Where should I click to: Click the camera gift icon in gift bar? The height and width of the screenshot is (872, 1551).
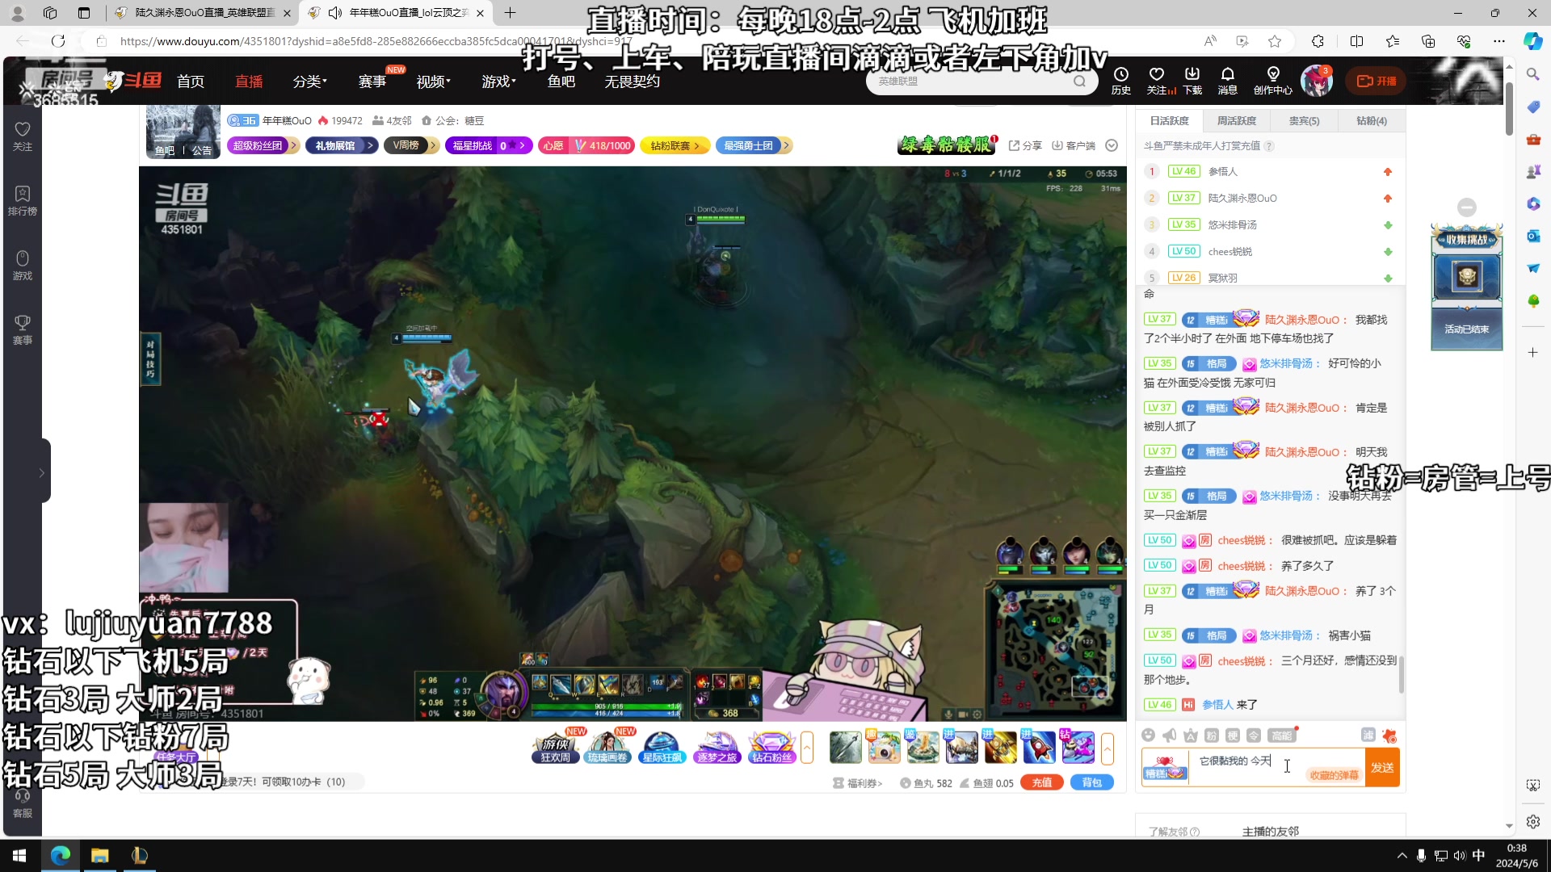pyautogui.click(x=884, y=748)
